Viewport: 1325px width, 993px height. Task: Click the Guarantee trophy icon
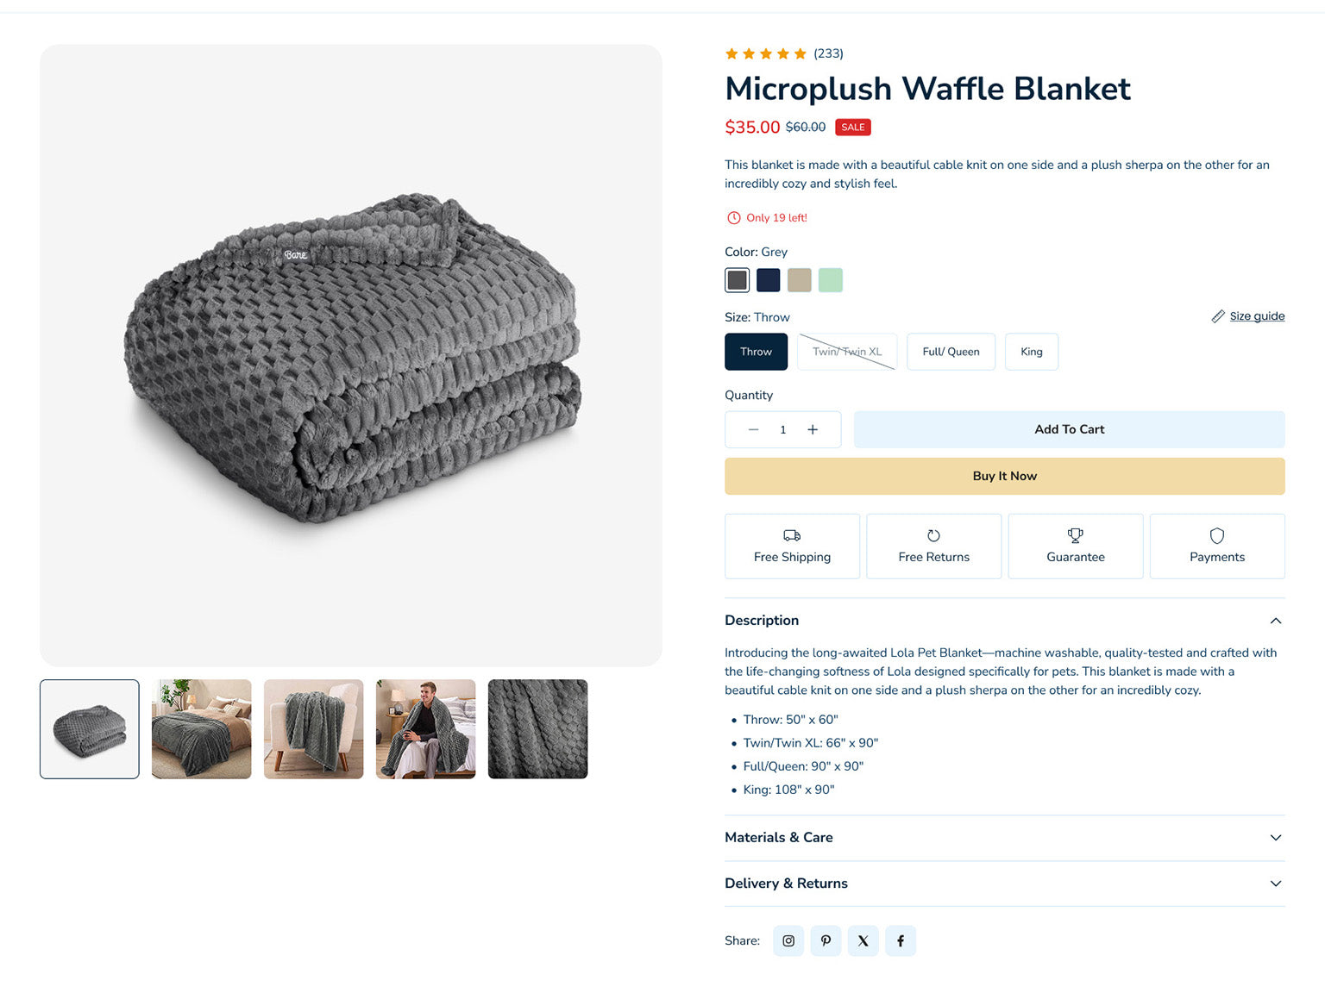(x=1075, y=535)
